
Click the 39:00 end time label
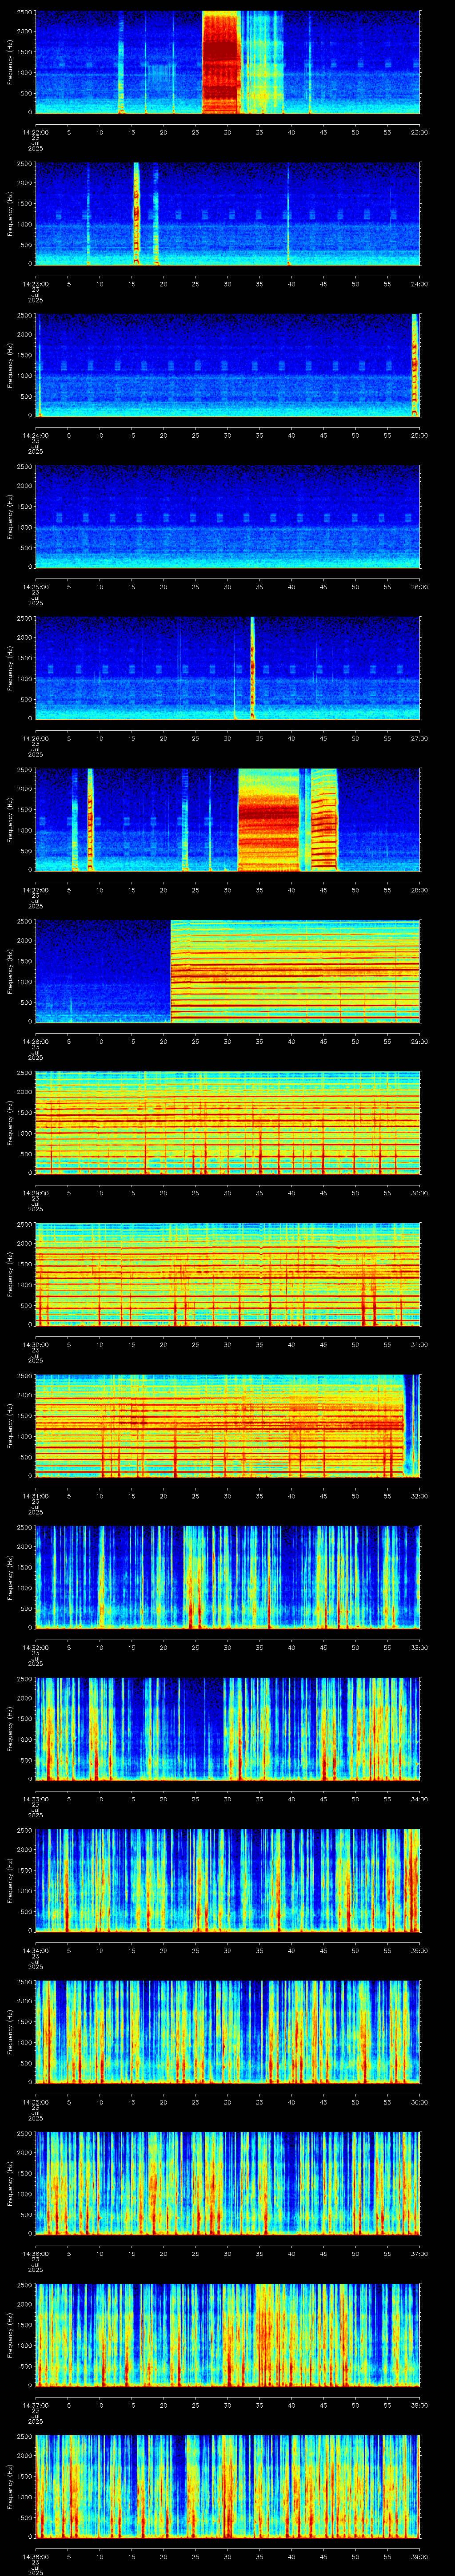419,2556
